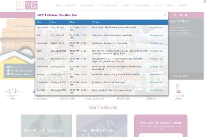Open the STUDY DESTINATION menu item
The width and height of the screenshot is (206, 137).
pos(108,5)
